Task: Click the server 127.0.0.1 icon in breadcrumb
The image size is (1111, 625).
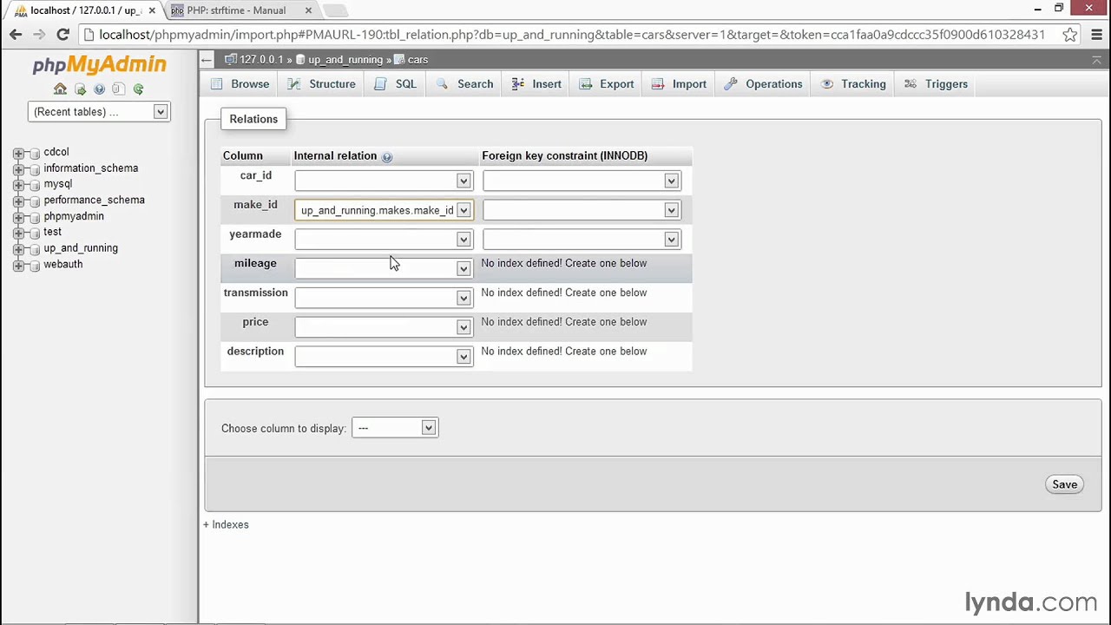Action: coord(230,59)
